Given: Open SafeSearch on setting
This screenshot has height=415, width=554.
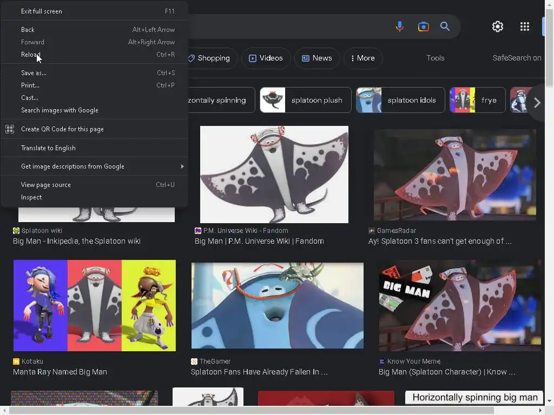Looking at the screenshot, I should click(517, 58).
